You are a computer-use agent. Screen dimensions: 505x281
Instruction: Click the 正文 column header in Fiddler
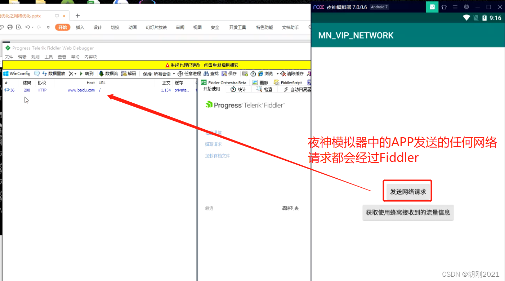tap(166, 83)
